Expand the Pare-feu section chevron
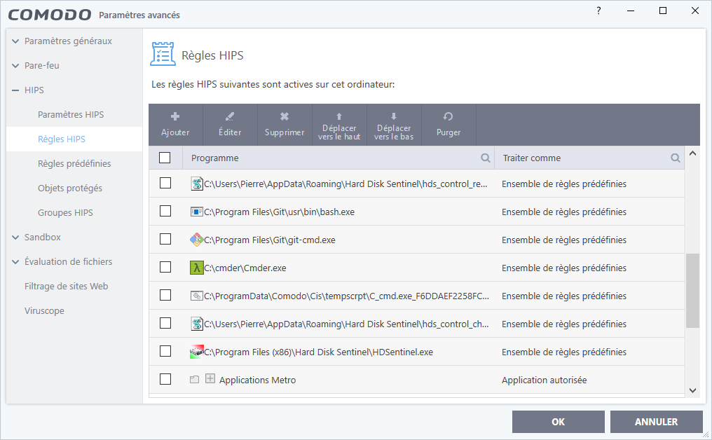 (15, 66)
